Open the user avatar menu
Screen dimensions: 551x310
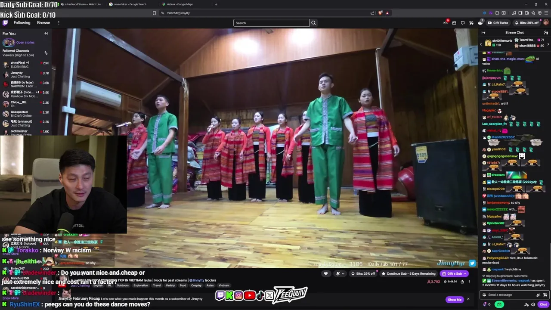546,23
